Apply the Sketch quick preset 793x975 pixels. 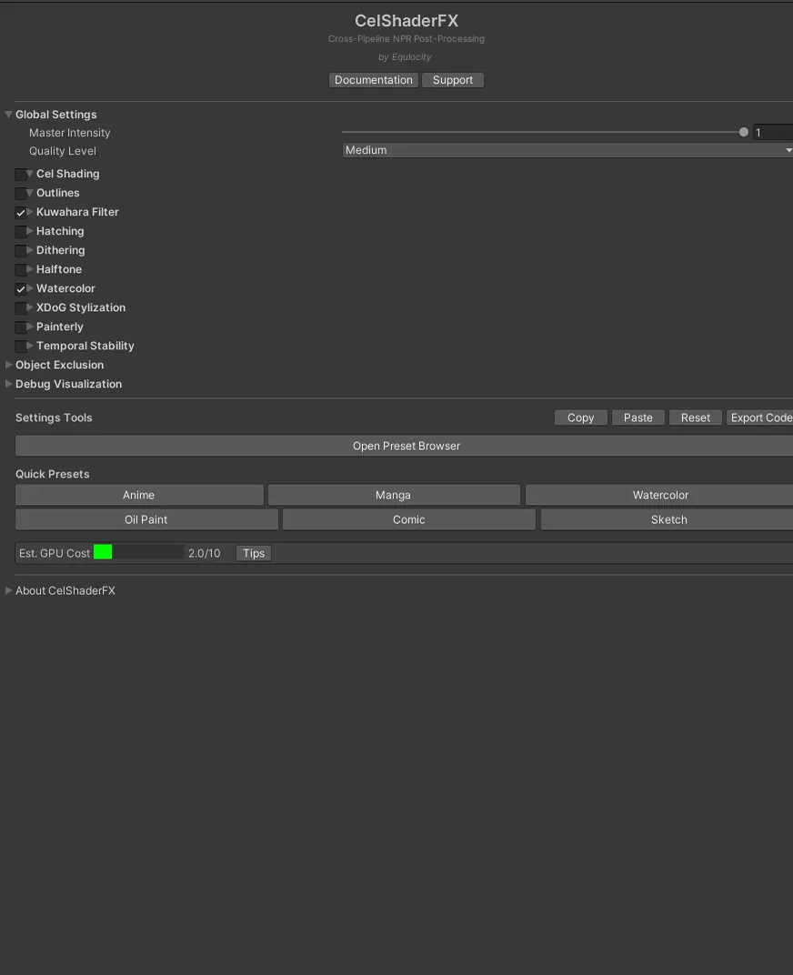(x=667, y=519)
